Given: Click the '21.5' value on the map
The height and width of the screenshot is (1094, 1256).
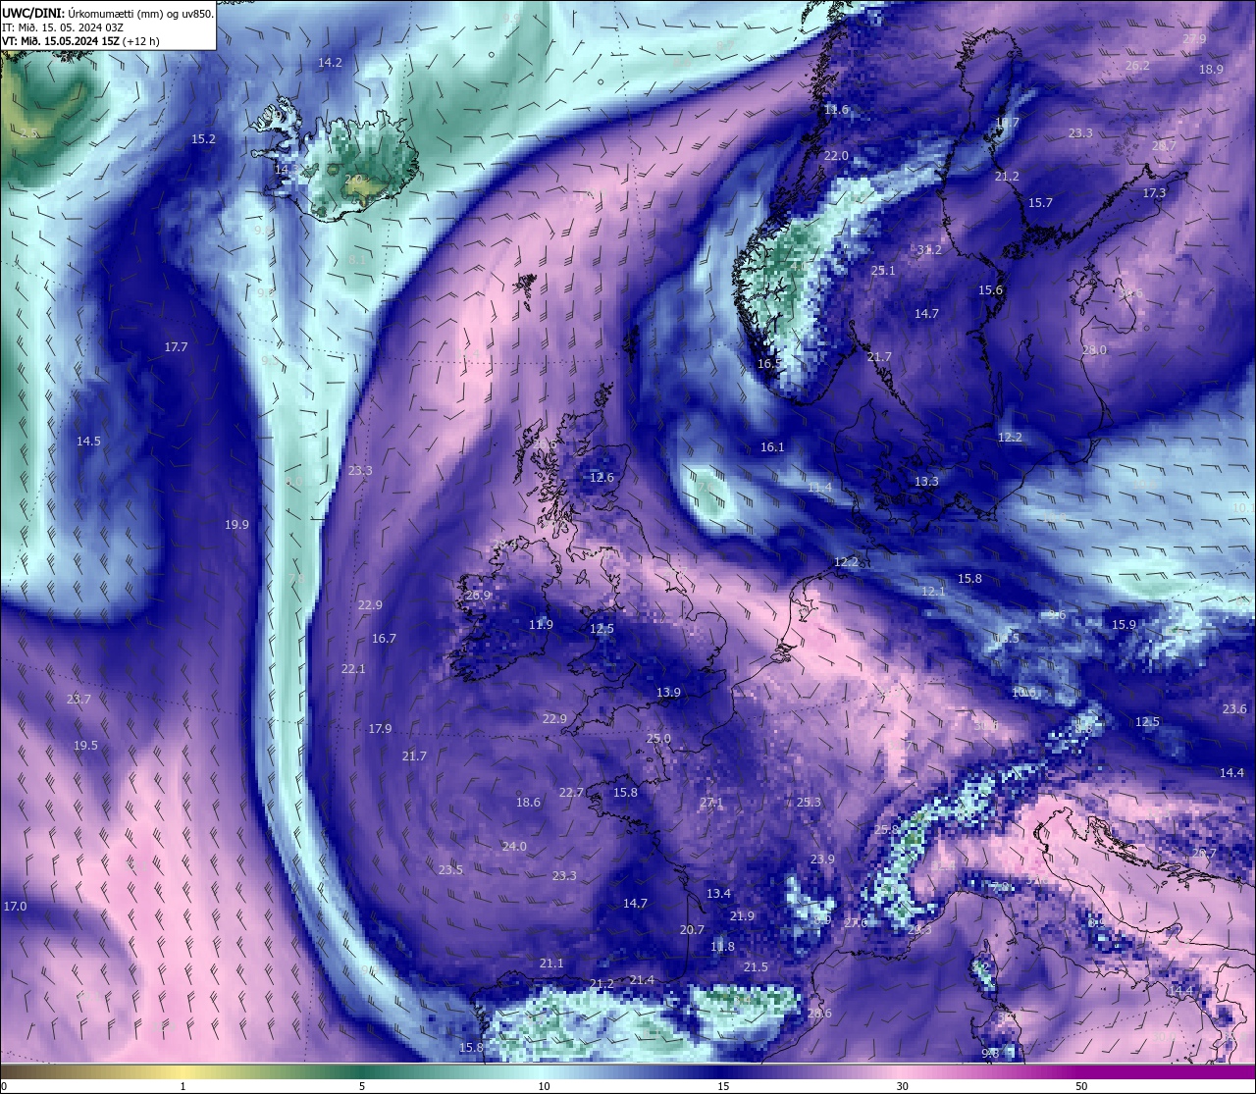Looking at the screenshot, I should 756,967.
